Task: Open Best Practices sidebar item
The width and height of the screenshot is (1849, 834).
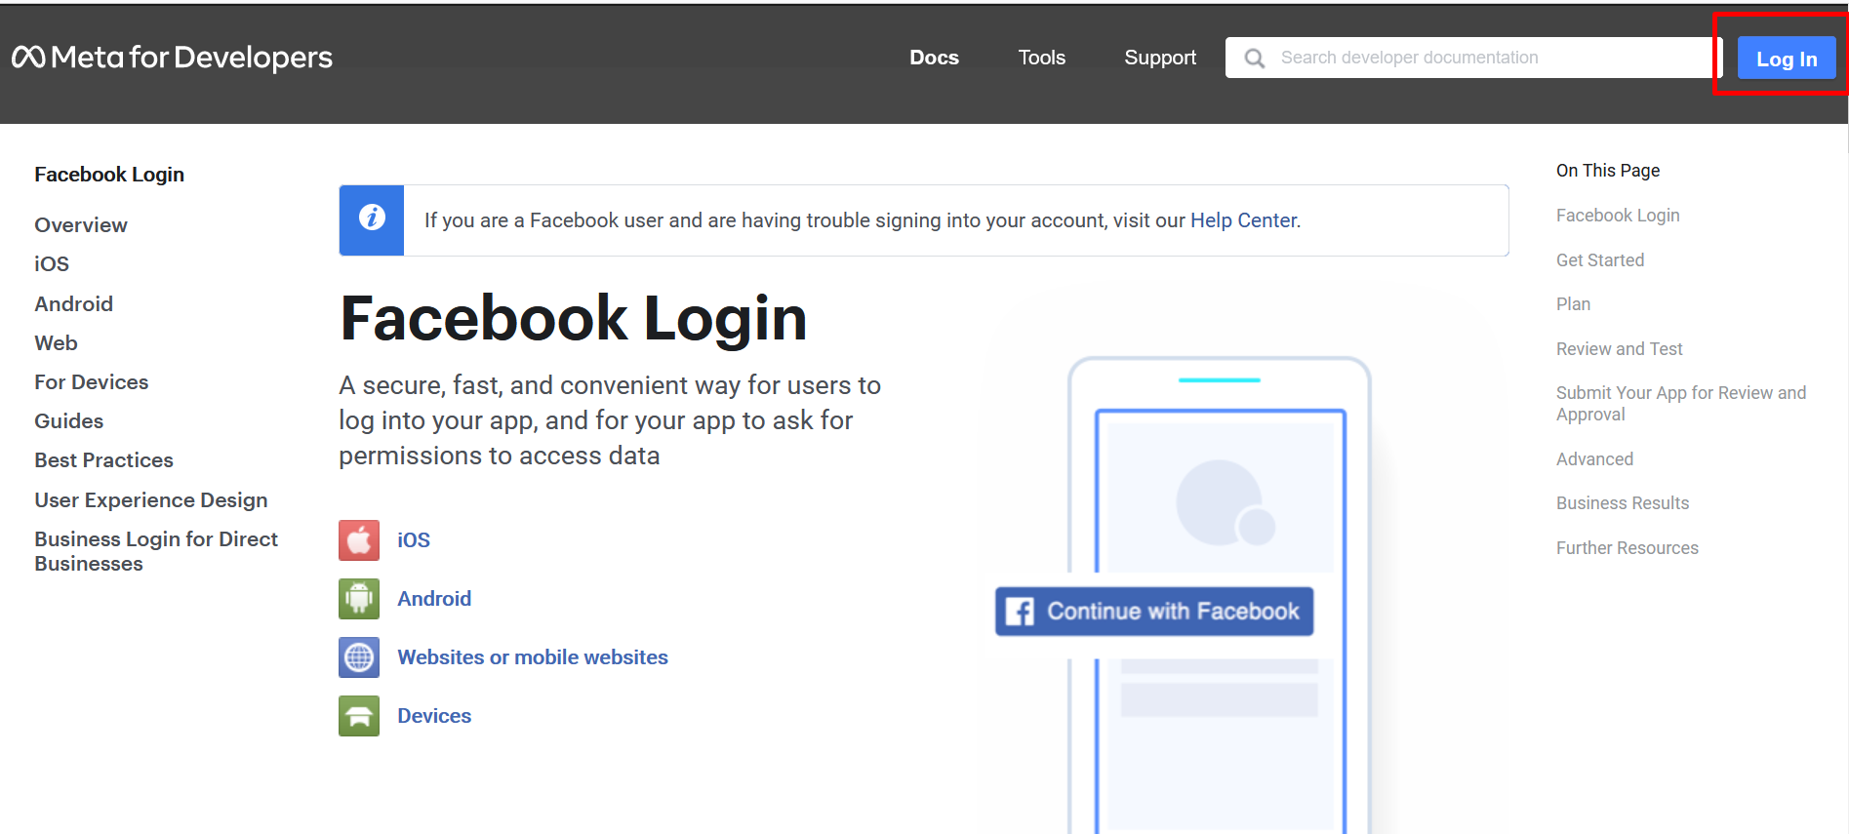Action: click(103, 460)
